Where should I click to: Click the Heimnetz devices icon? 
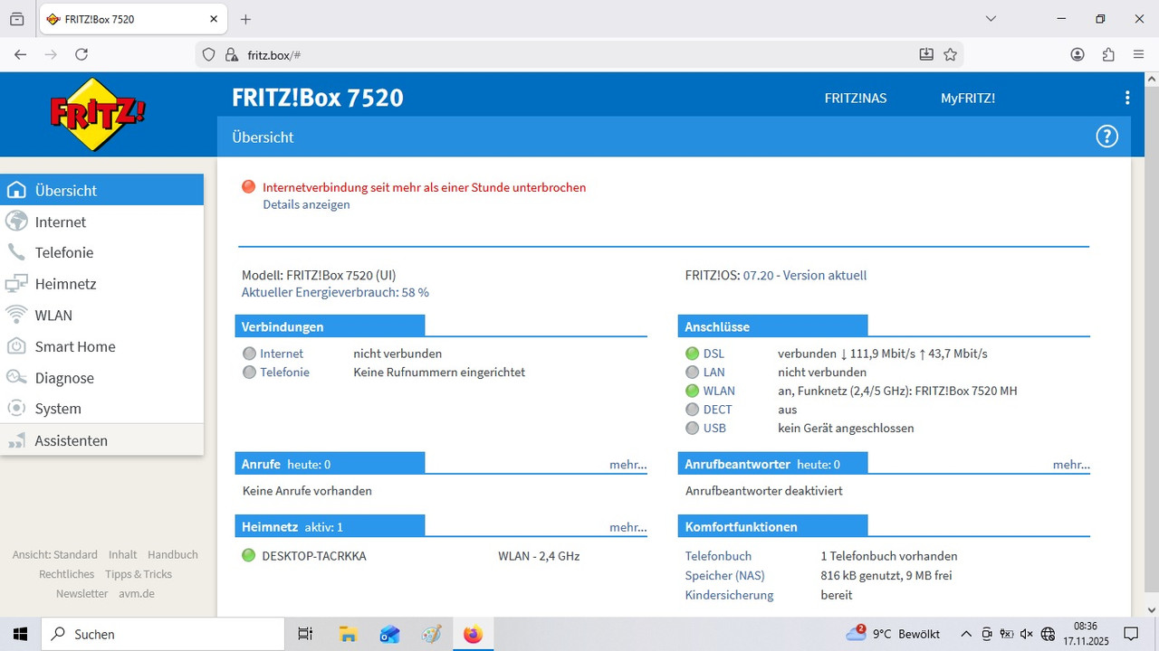(x=15, y=284)
